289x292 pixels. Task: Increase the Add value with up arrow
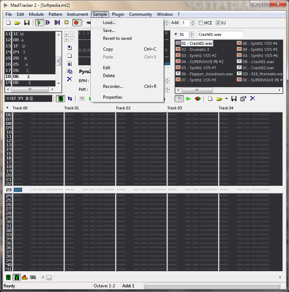pos(192,21)
